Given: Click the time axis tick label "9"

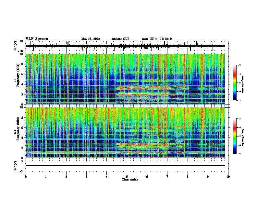Looking at the screenshot, I should (208, 177).
